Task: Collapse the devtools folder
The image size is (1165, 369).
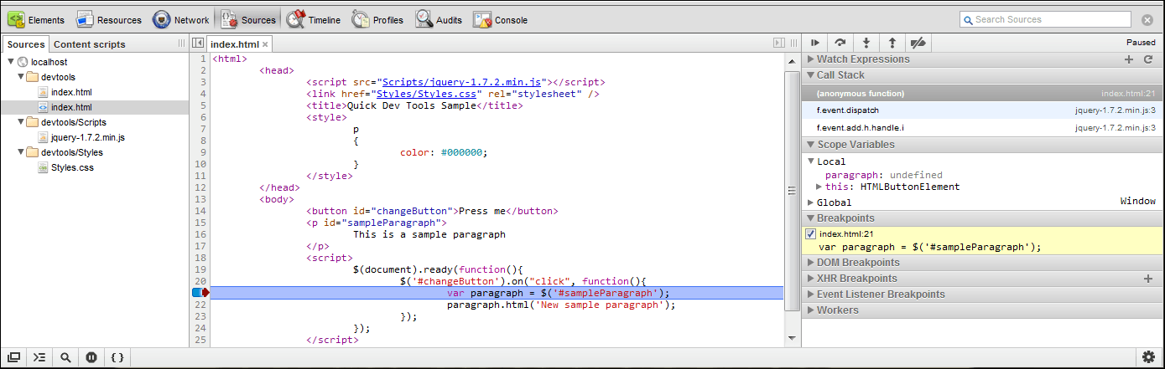Action: [x=21, y=77]
